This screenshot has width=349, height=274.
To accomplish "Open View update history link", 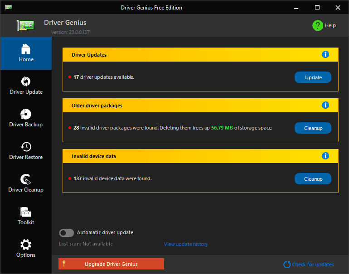I will tap(186, 244).
